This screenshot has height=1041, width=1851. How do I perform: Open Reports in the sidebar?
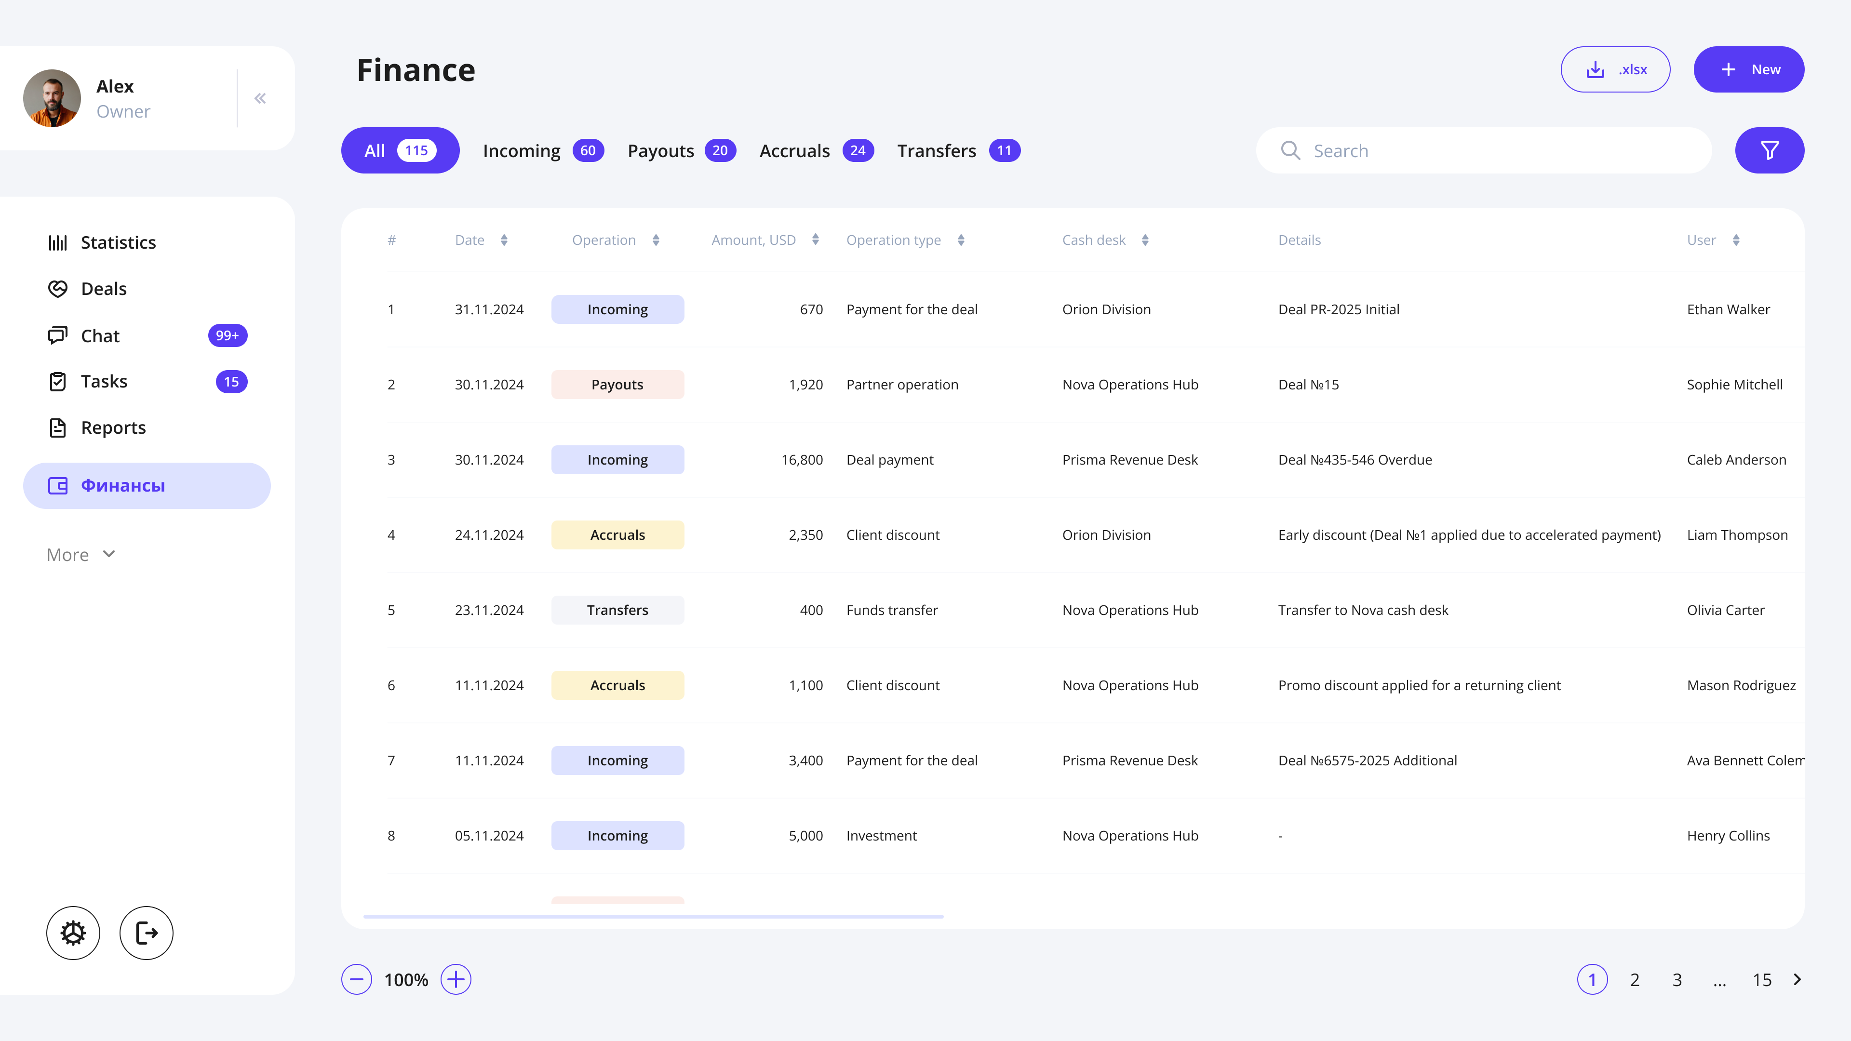113,427
